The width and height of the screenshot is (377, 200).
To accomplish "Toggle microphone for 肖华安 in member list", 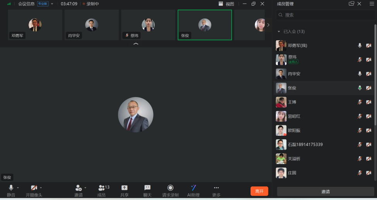I will point(360,74).
